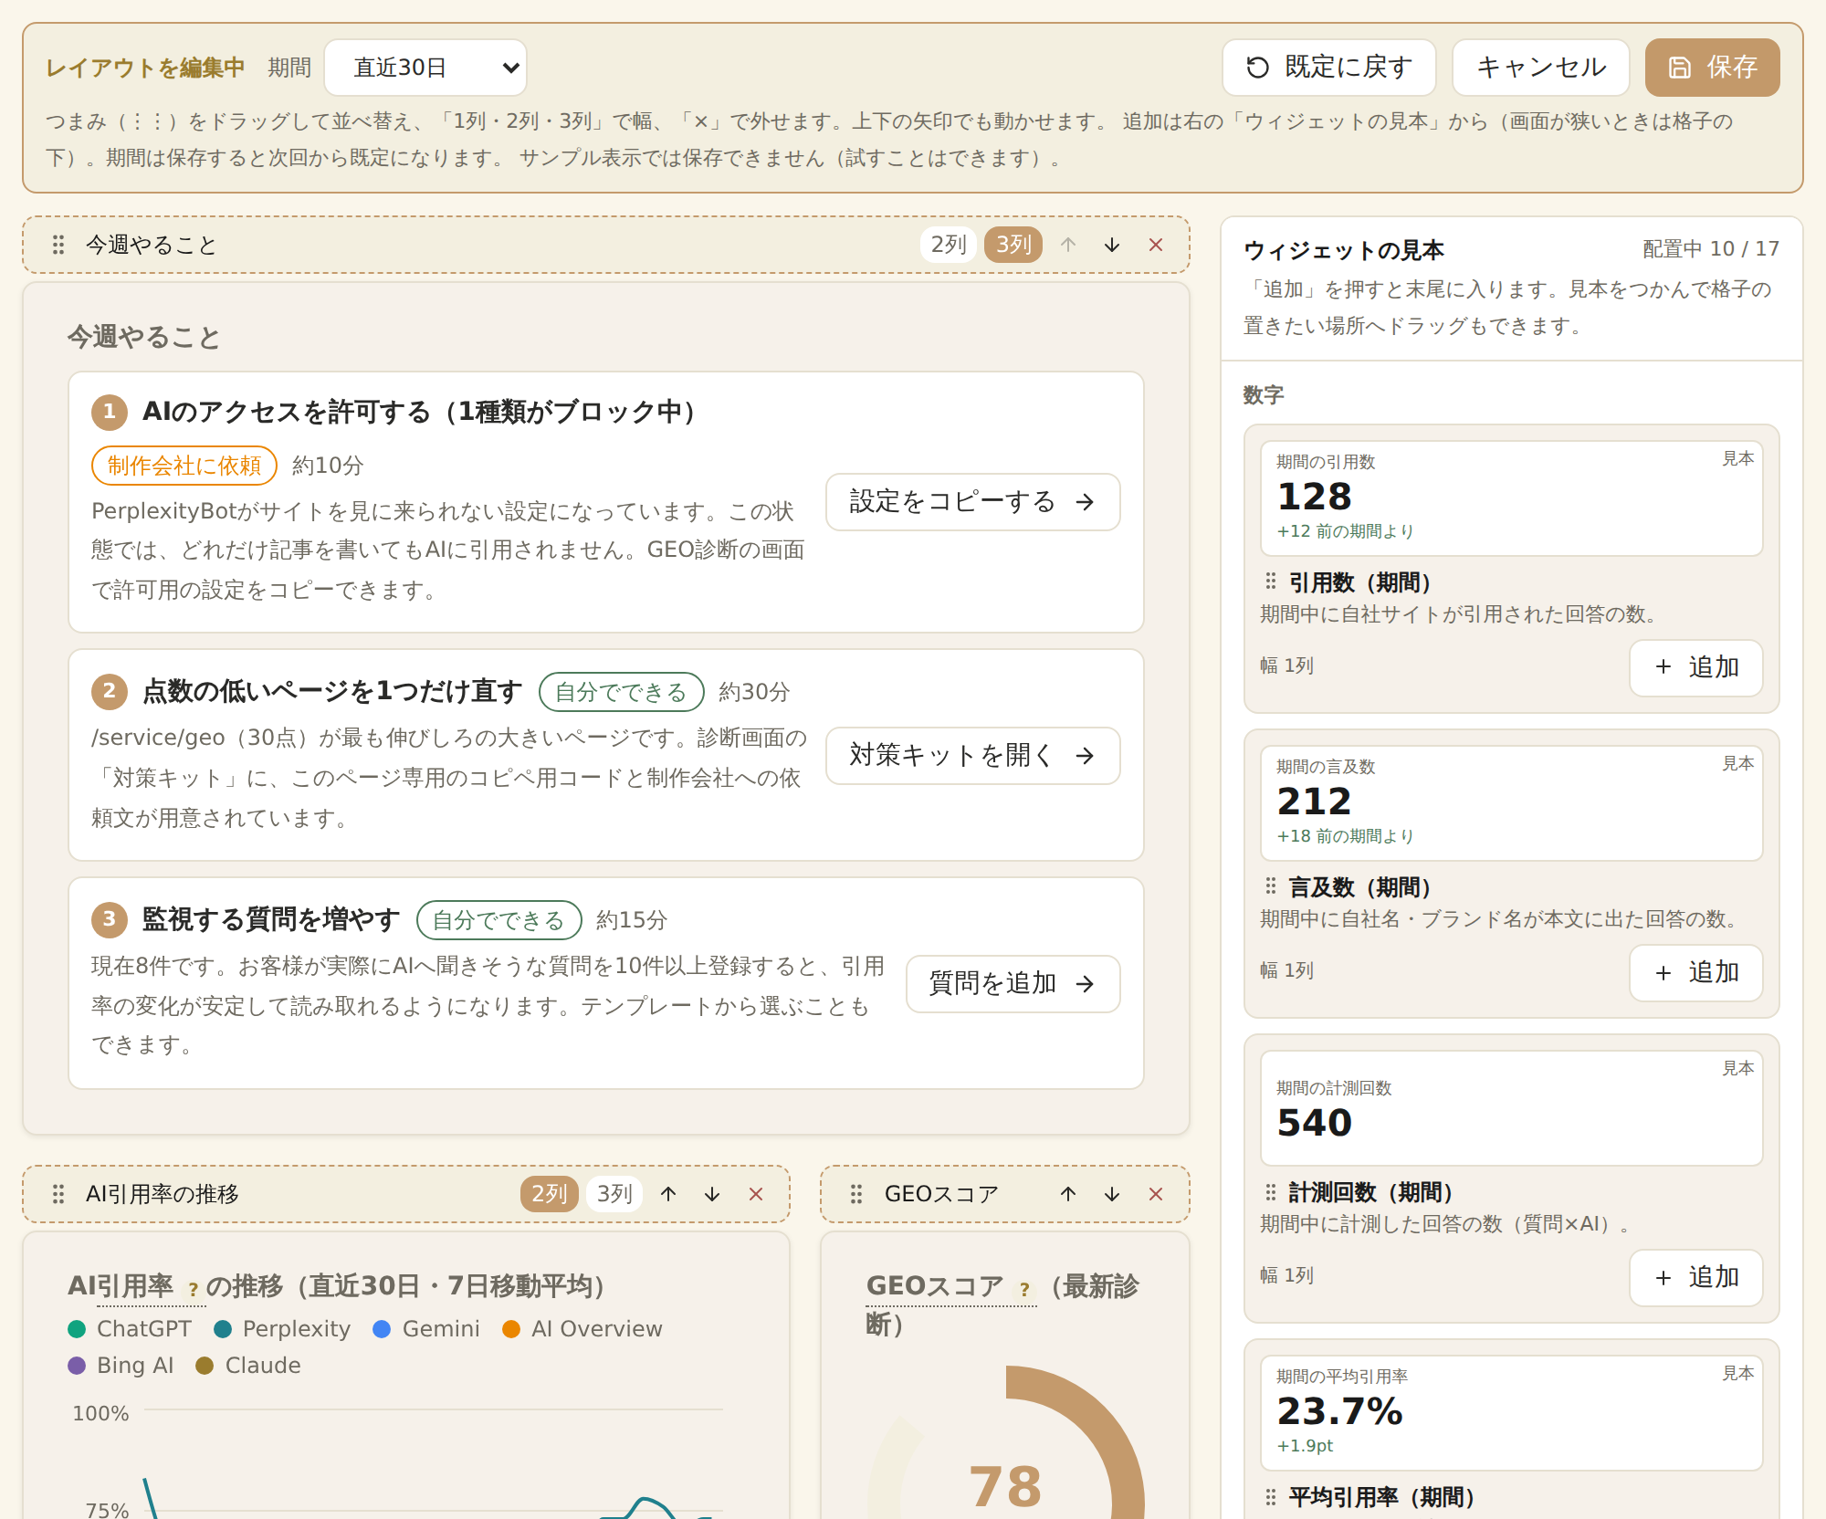Viewport: 1826px width, 1519px height.
Task: Add the 引用数（期間） widget
Action: [1696, 668]
